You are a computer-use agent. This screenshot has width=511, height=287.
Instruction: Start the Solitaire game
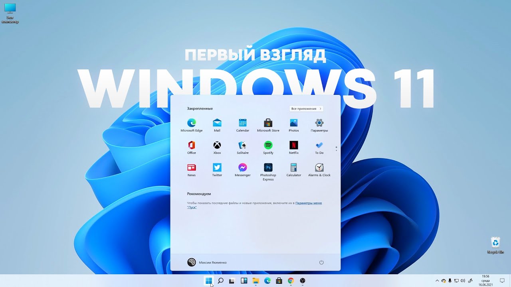tap(243, 147)
